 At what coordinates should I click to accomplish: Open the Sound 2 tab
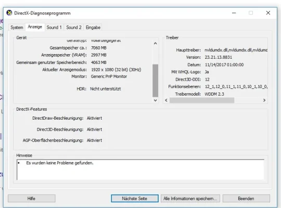[x=74, y=28]
